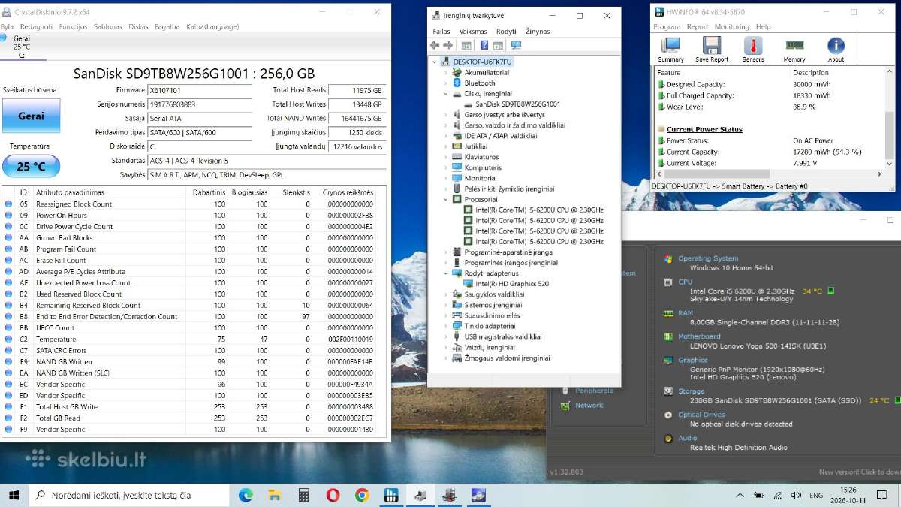Collapse the Procesoriai tree node
Viewport: 901px width, 507px height.
(x=446, y=200)
